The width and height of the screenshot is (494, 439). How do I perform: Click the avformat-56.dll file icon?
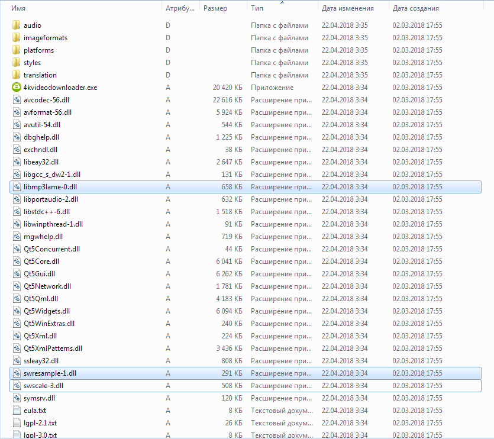(17, 112)
